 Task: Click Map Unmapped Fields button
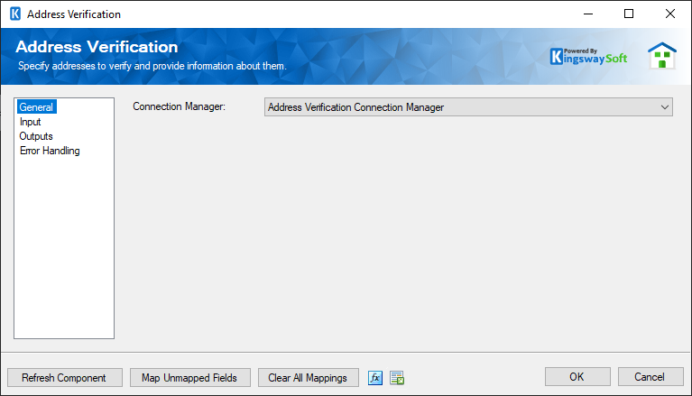tap(190, 378)
